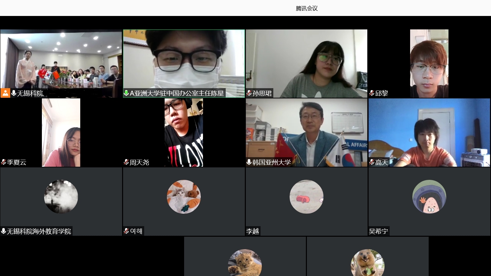
Task: Click the microphone icon next to 无锡科院
Action: point(14,93)
